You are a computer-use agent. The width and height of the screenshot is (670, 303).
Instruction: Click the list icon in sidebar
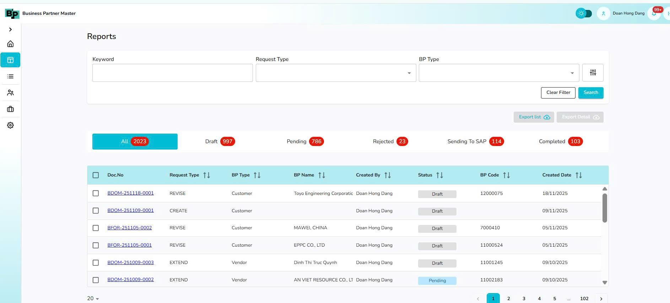10,77
